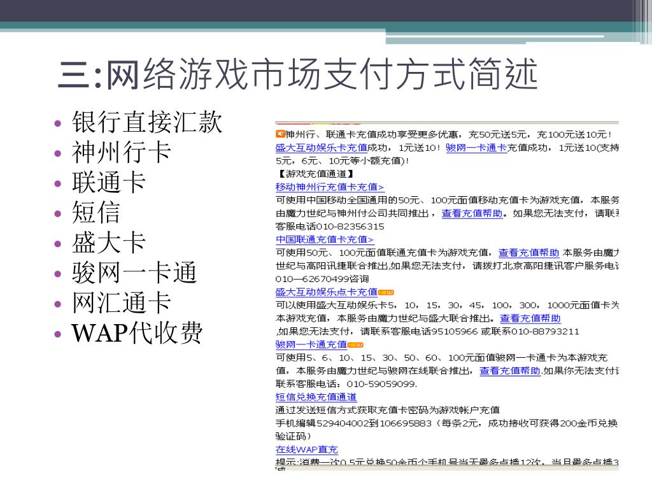Open 骏网一卡通充值 link
This screenshot has width=652, height=489.
click(311, 344)
